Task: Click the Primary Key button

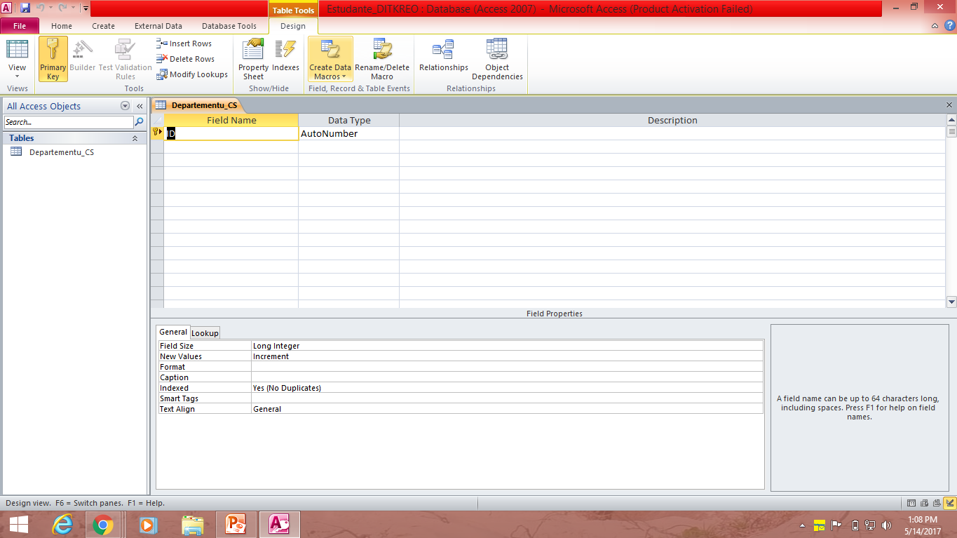Action: pos(53,59)
